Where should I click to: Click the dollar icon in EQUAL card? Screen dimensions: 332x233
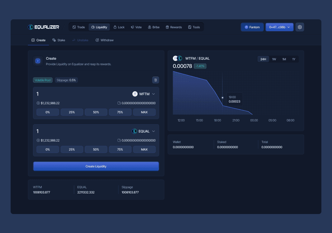click(38, 140)
